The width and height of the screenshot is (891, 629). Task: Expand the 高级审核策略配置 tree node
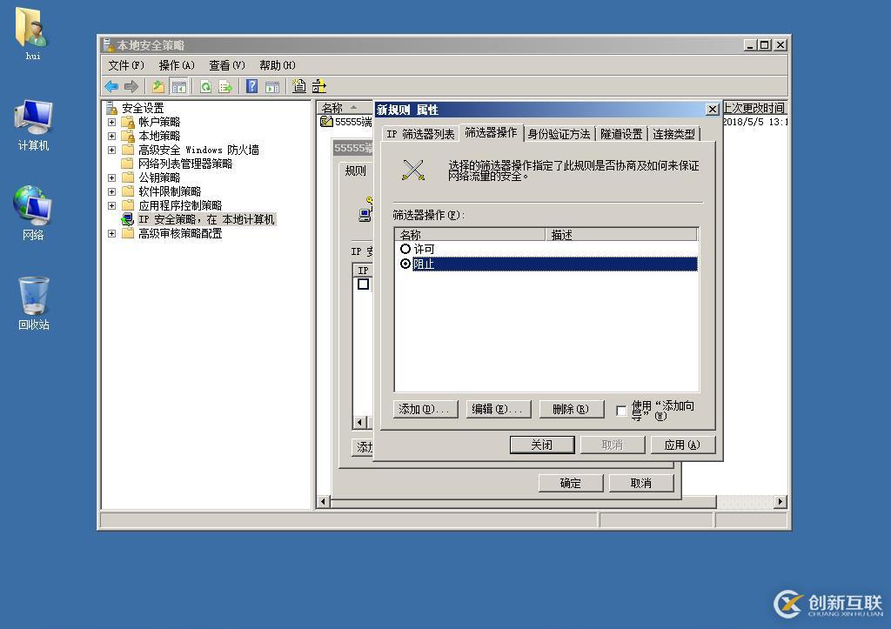coord(111,234)
